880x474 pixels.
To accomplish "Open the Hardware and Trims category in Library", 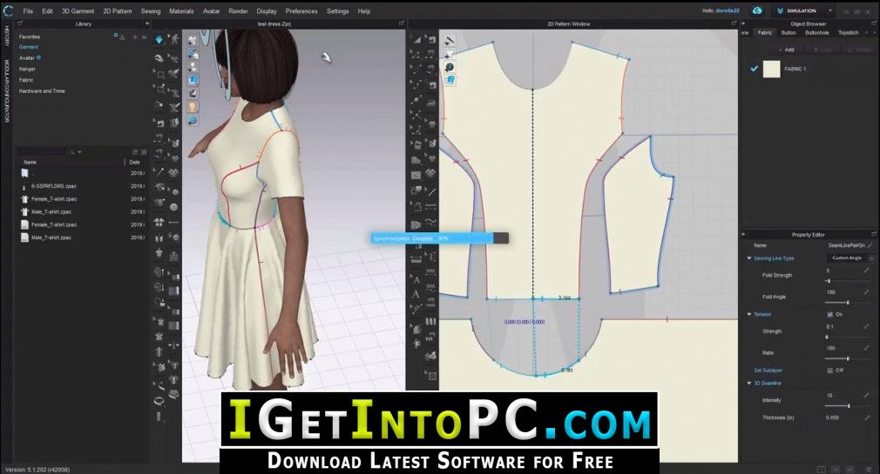I will click(42, 90).
